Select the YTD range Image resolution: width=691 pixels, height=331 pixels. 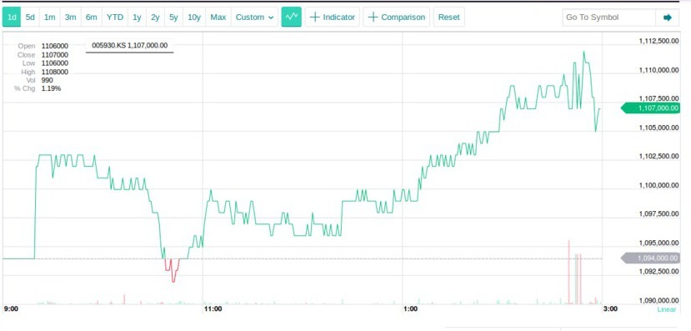[x=115, y=18]
